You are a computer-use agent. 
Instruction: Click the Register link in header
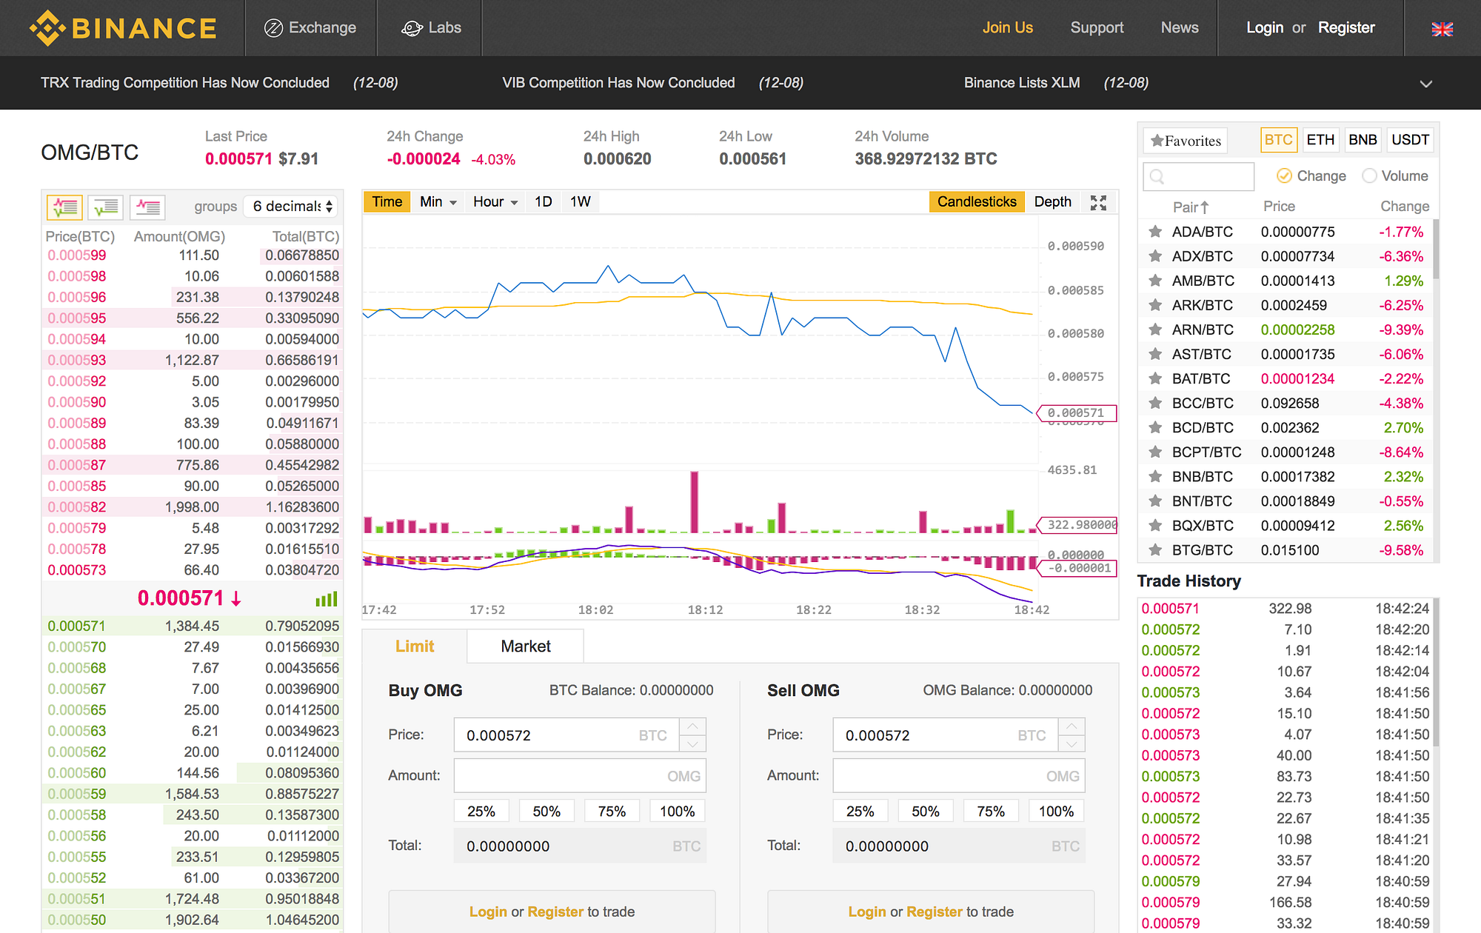[1345, 28]
